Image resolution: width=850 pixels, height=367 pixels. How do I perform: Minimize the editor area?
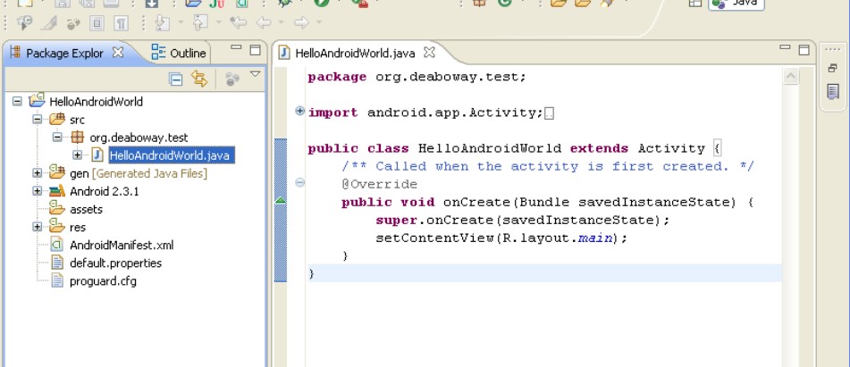pos(785,47)
